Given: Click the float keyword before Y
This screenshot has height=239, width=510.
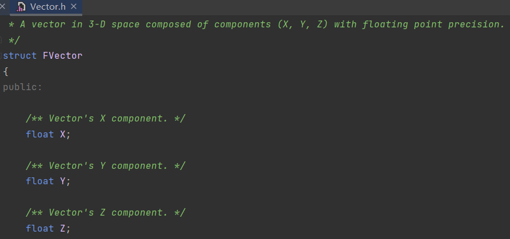Looking at the screenshot, I should click(x=40, y=181).
